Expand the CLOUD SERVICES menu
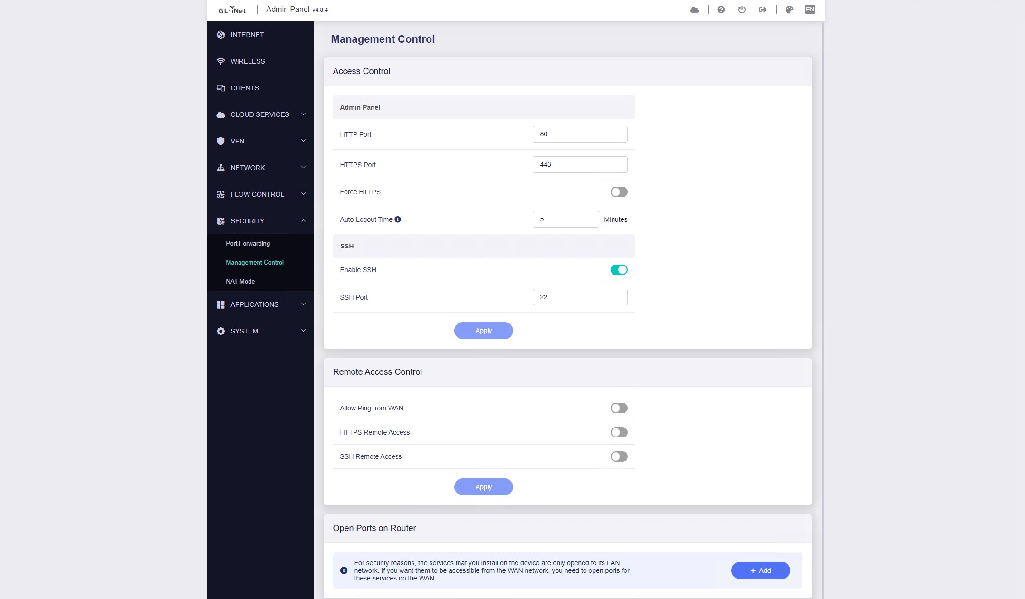Image resolution: width=1025 pixels, height=599 pixels. point(260,114)
